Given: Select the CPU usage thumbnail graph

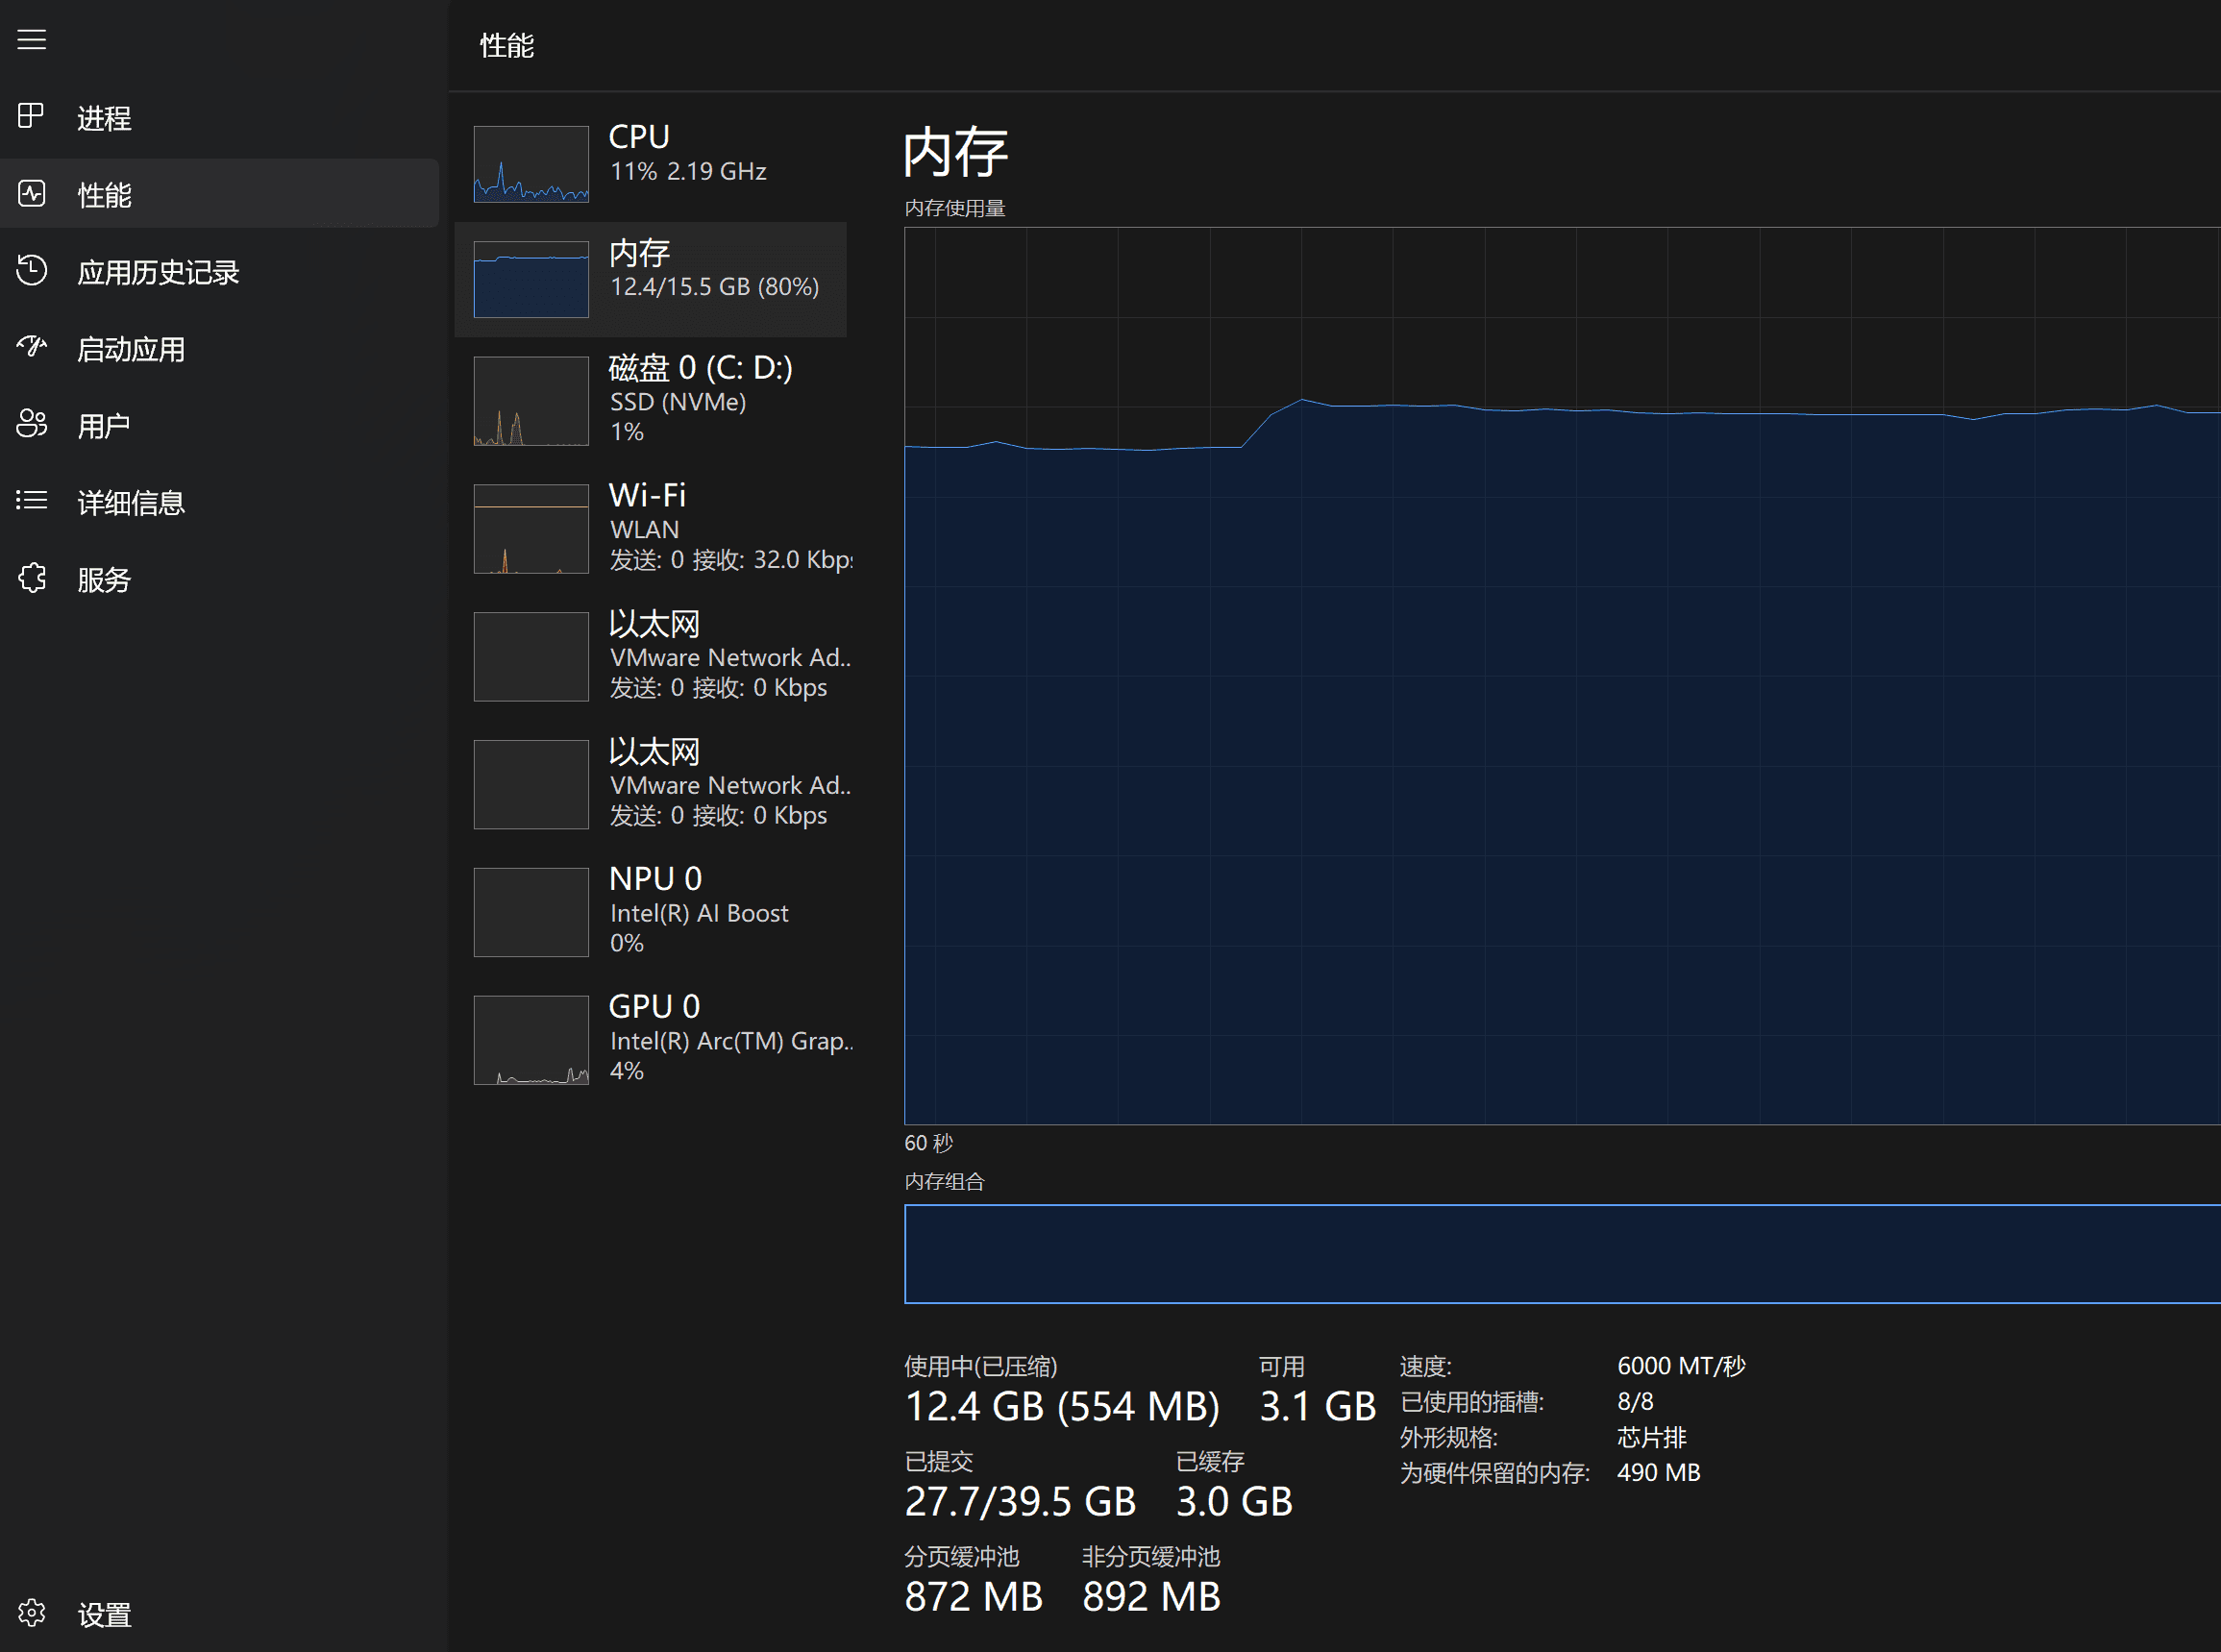Looking at the screenshot, I should [x=531, y=164].
